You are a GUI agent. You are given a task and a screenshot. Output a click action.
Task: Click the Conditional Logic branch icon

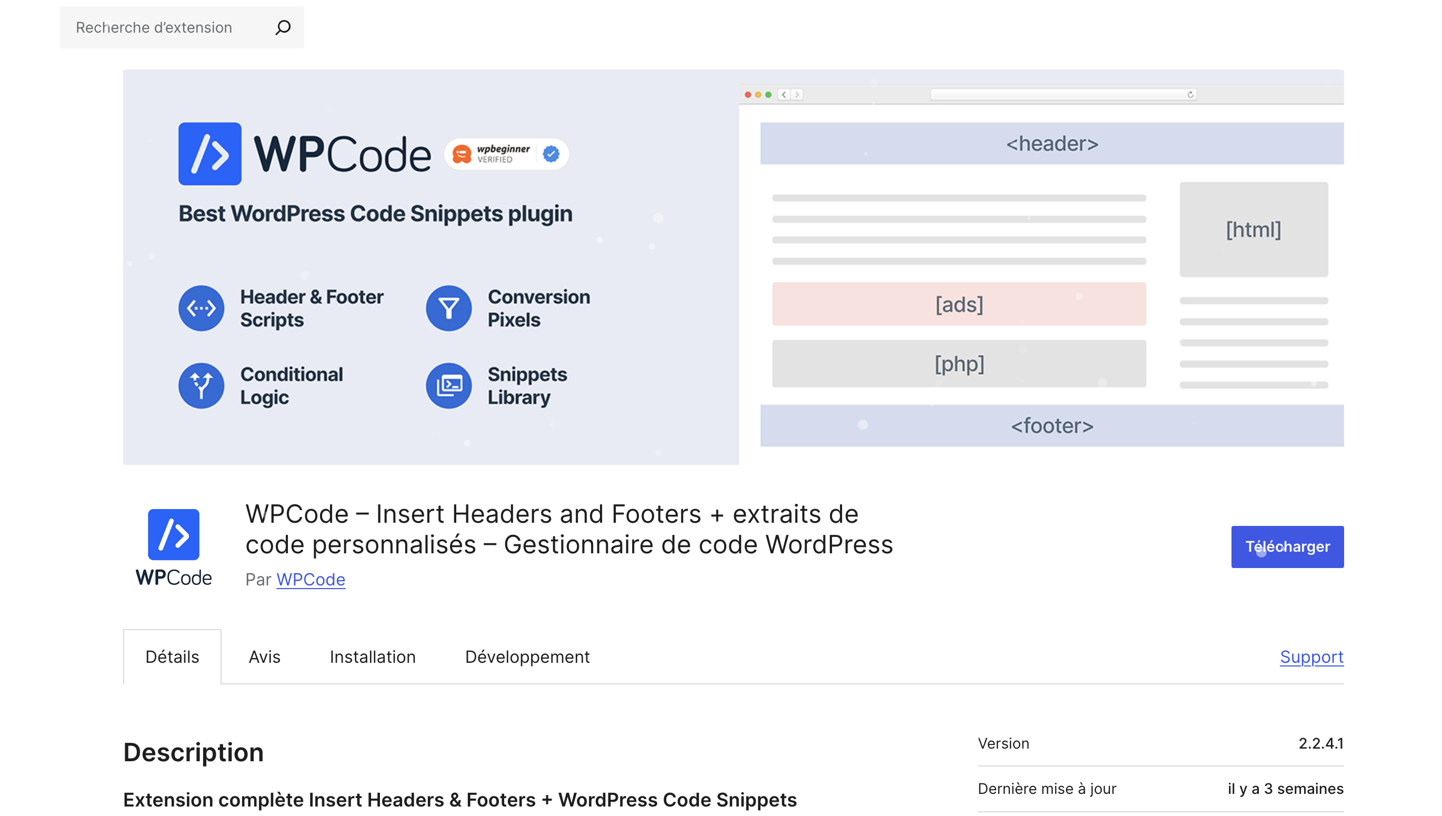[201, 385]
